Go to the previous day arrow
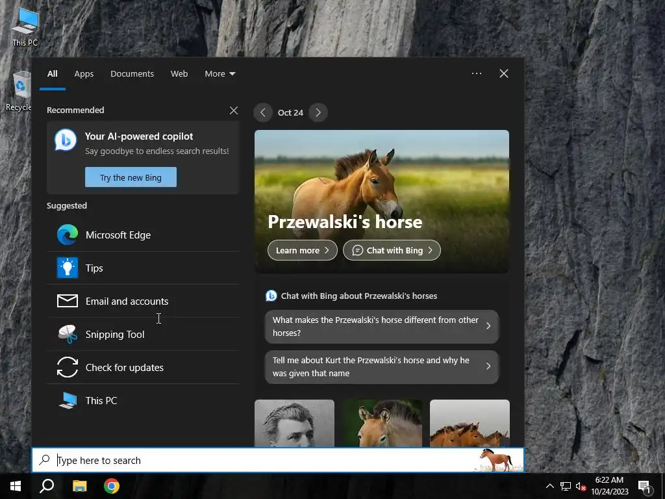Screen dimensions: 665x499 coord(263,112)
